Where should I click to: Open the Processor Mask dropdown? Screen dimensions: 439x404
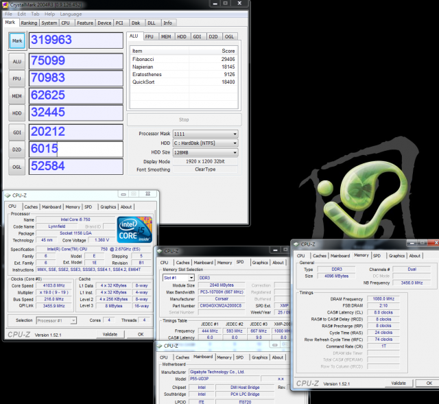206,134
